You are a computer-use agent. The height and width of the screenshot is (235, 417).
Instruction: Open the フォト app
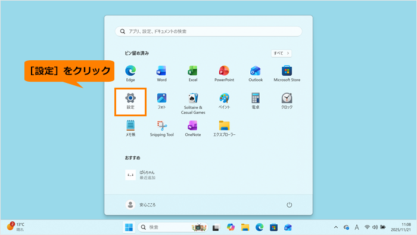[x=161, y=101]
